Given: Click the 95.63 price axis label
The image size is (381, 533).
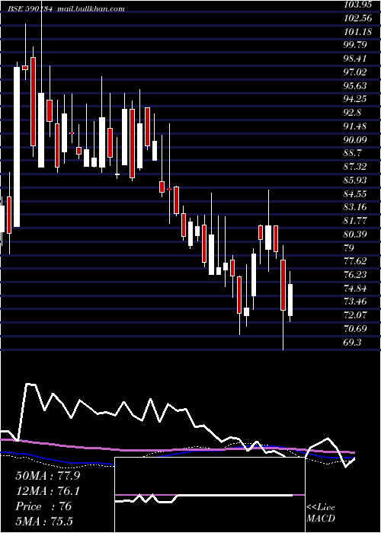Looking at the screenshot, I should (356, 85).
